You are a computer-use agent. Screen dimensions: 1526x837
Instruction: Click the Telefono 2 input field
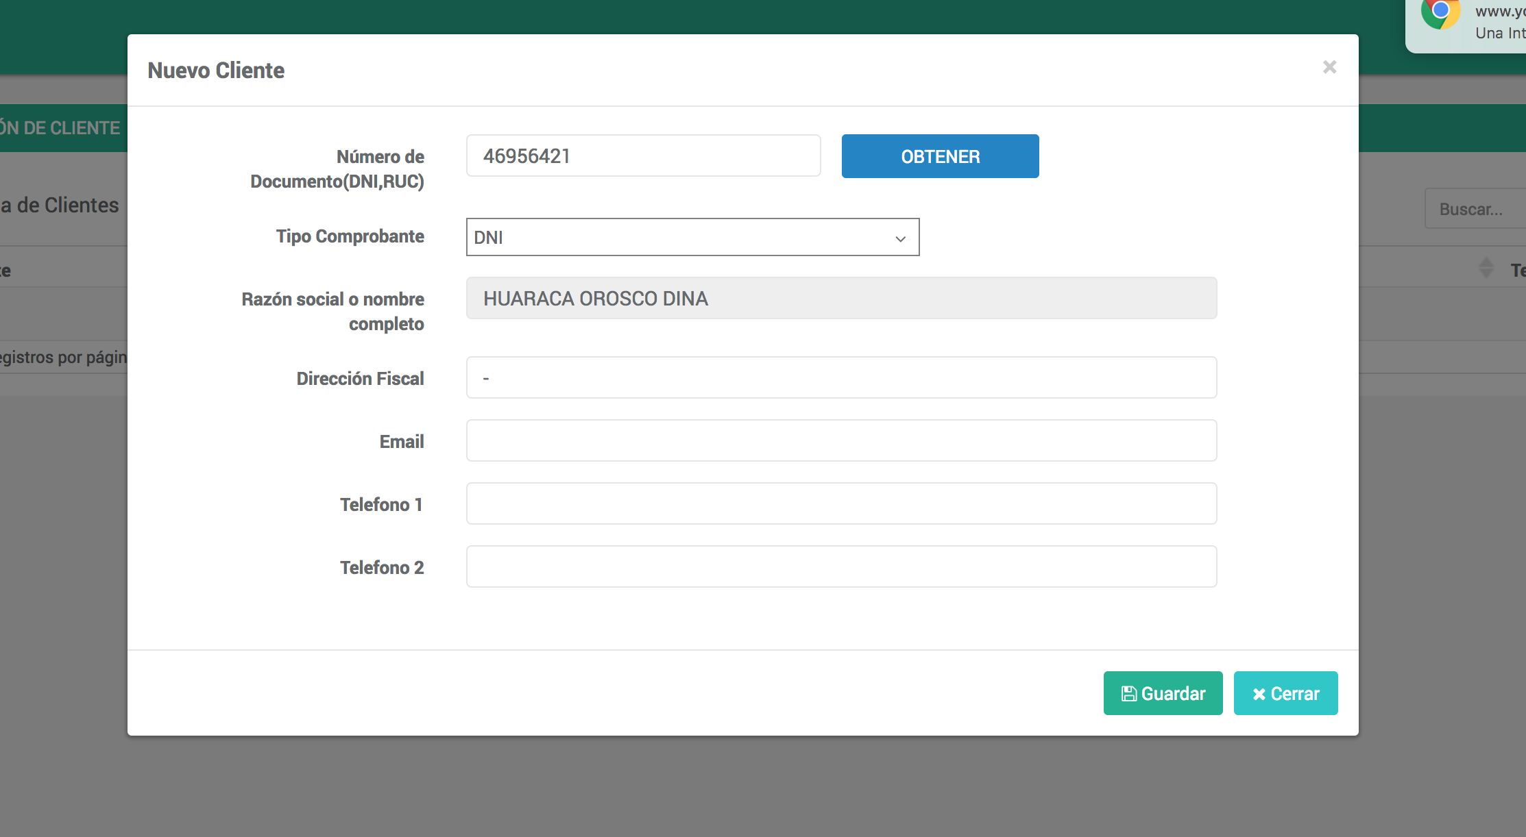[841, 566]
